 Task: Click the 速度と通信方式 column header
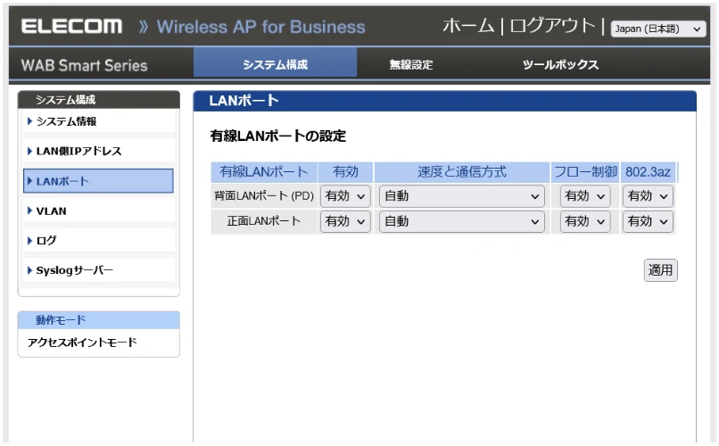pos(462,172)
